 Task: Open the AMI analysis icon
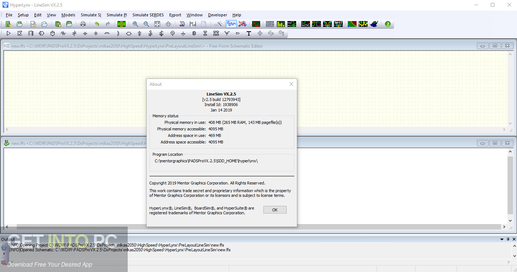click(x=338, y=24)
